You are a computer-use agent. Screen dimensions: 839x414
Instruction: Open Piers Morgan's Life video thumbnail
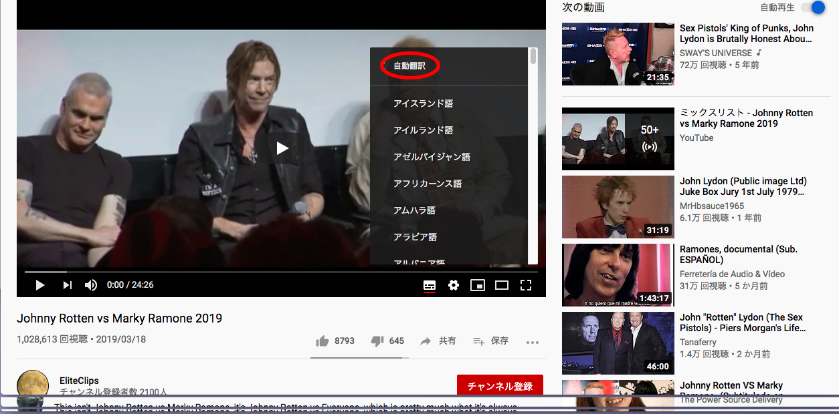[x=618, y=343]
